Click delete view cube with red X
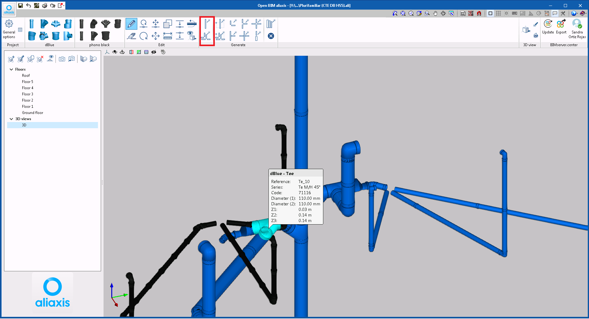This screenshot has height=319, width=589. pos(40,59)
